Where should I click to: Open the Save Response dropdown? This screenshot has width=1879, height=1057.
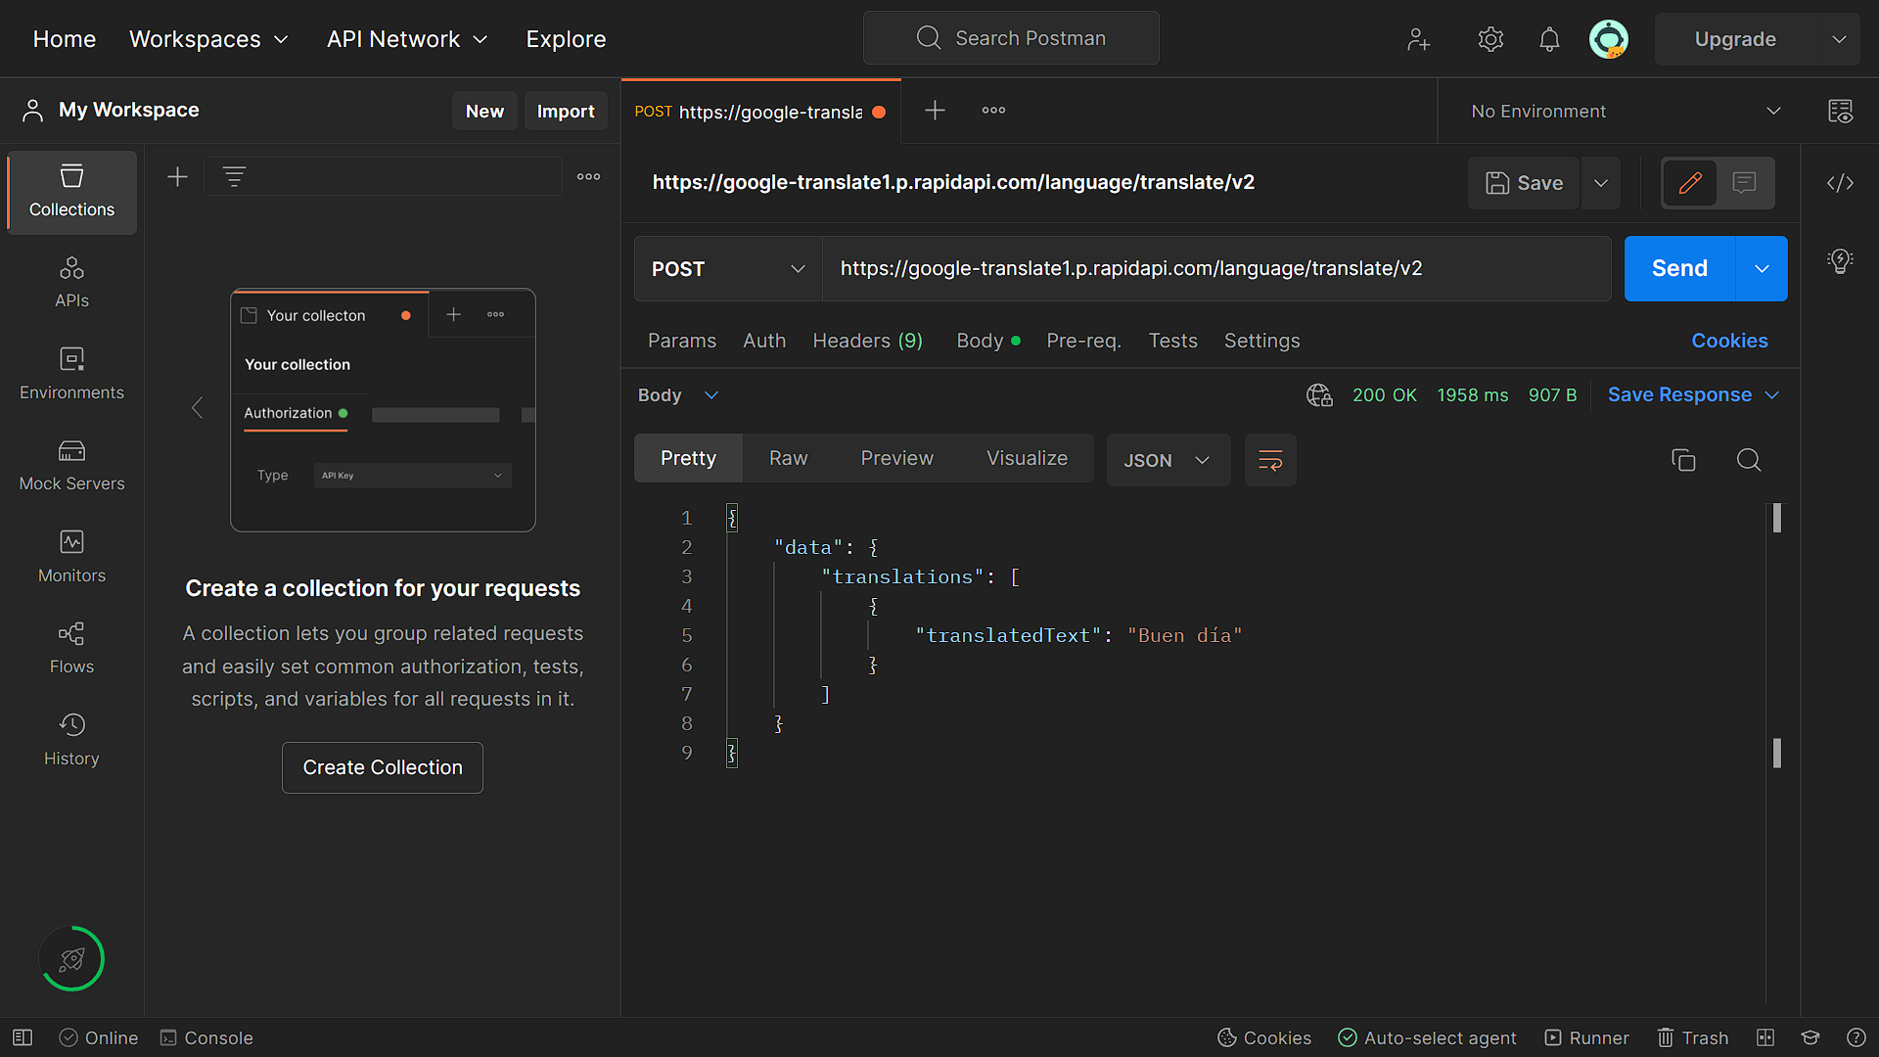point(1693,395)
